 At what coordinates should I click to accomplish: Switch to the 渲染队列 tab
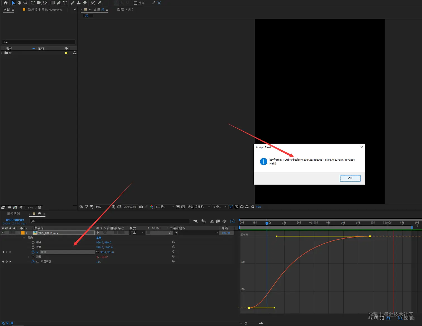click(13, 214)
